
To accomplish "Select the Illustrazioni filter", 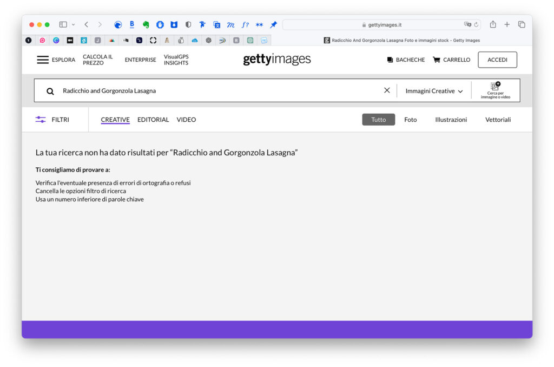I will click(451, 120).
